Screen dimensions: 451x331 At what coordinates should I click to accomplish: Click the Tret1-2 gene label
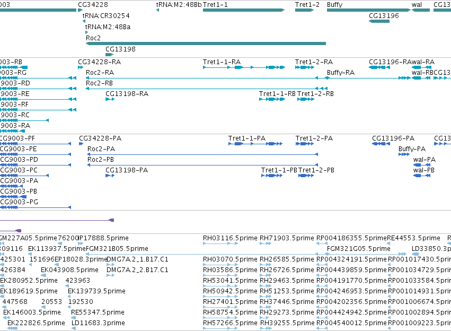coord(307,5)
